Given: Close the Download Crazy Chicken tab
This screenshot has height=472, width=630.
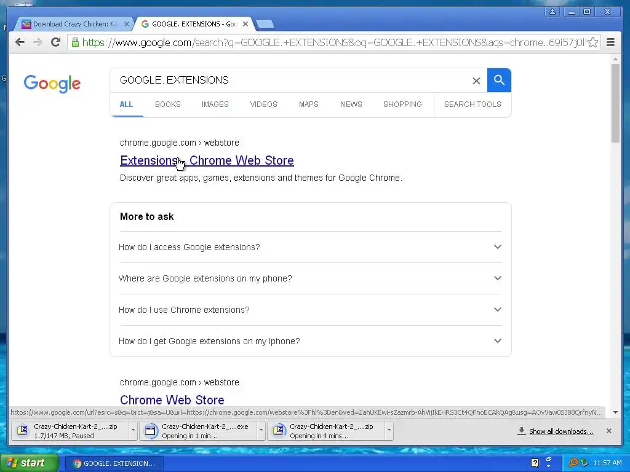Looking at the screenshot, I should click(x=127, y=24).
